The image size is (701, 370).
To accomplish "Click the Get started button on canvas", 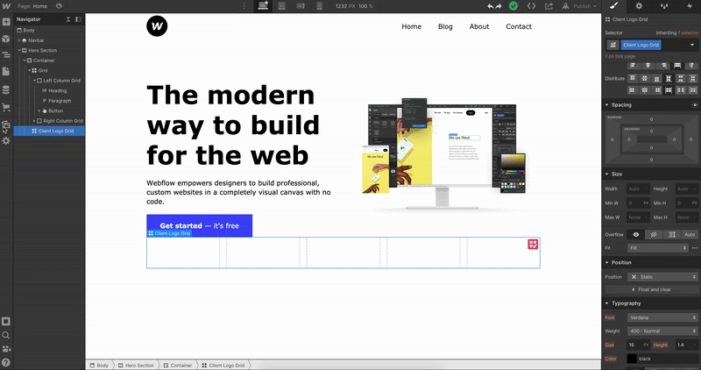I will pos(199,225).
